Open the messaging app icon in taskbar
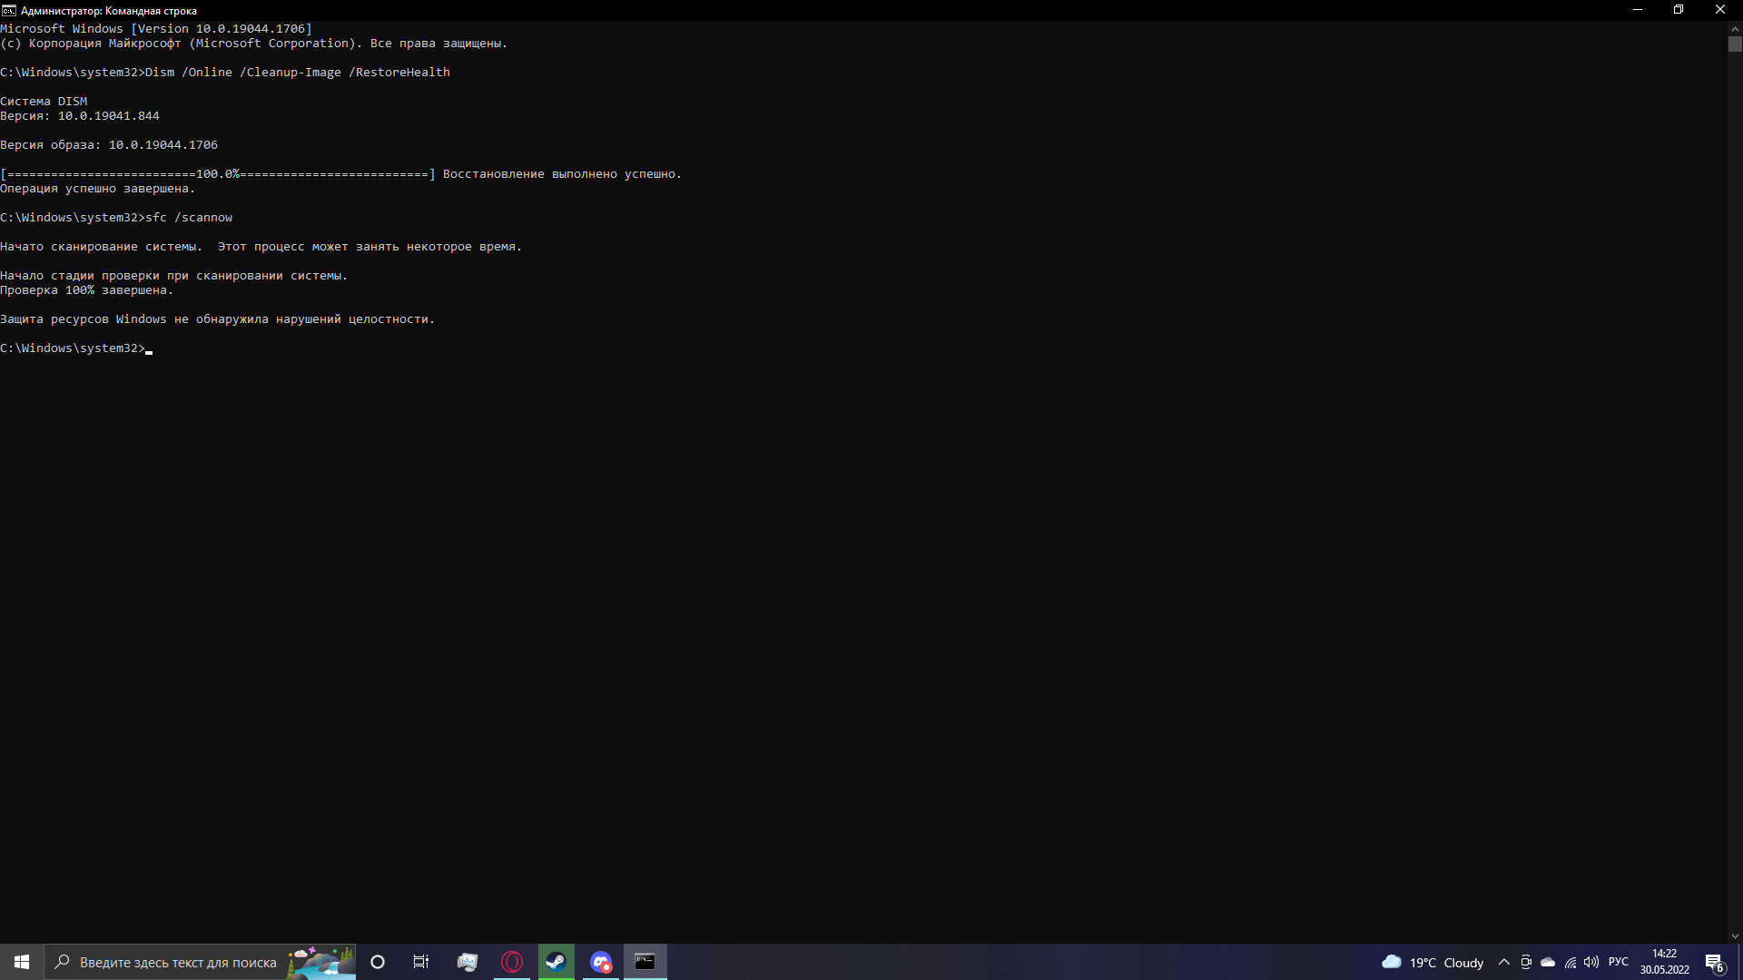Viewport: 1743px width, 980px height. coord(600,961)
